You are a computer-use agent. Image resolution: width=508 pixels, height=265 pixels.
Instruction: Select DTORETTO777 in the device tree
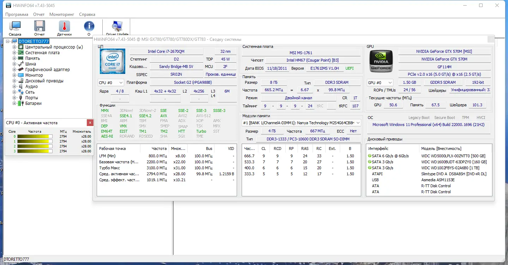point(34,42)
